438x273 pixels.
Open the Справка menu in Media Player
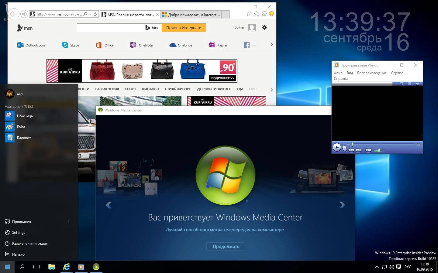(340, 79)
